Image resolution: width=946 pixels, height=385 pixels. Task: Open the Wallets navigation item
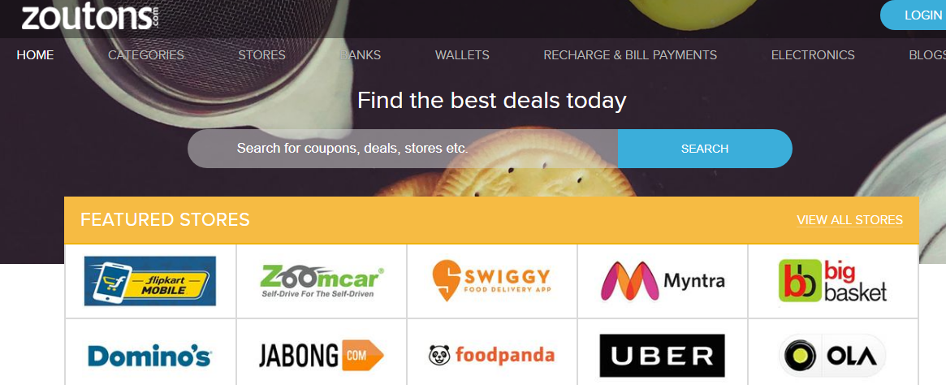tap(462, 55)
